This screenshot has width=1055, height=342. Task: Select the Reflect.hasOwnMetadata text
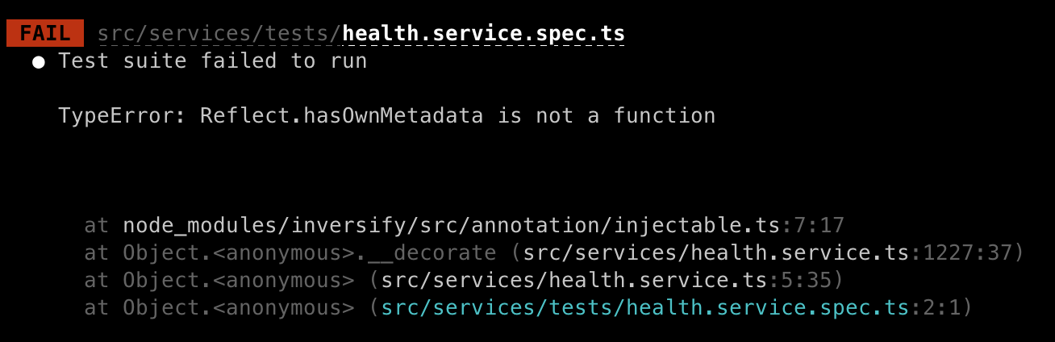point(342,116)
